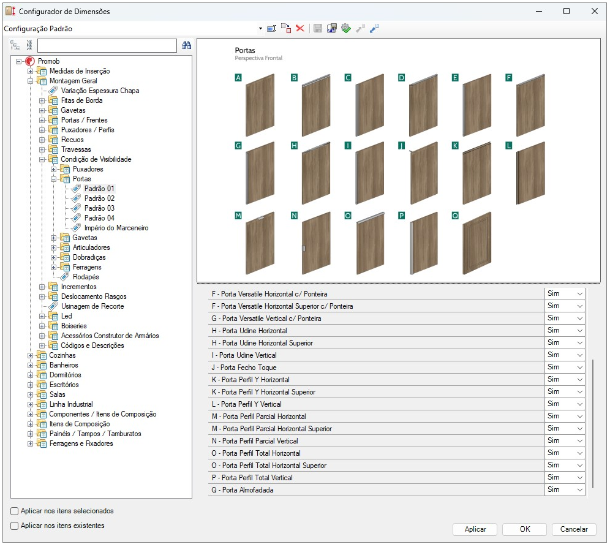Click the grayed save floppy icon
This screenshot has width=610, height=547.
pyautogui.click(x=318, y=28)
